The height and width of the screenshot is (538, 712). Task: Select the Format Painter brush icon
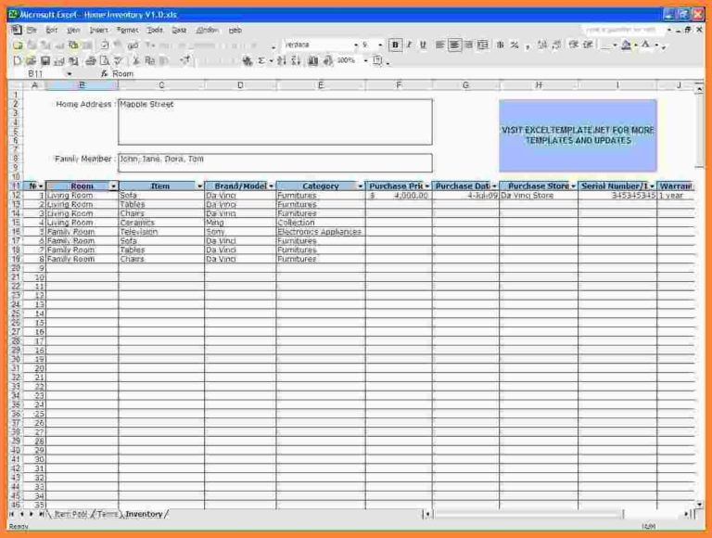point(184,61)
